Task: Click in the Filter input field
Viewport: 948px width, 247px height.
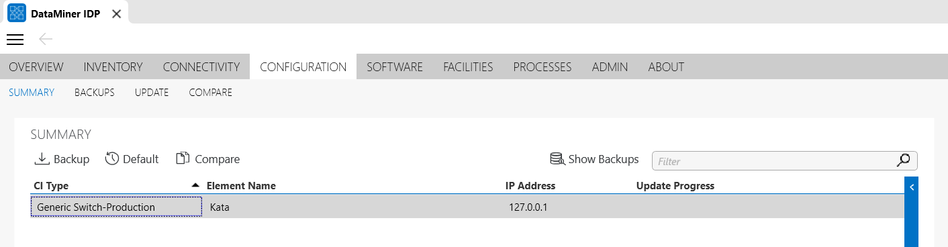Action: [x=775, y=161]
